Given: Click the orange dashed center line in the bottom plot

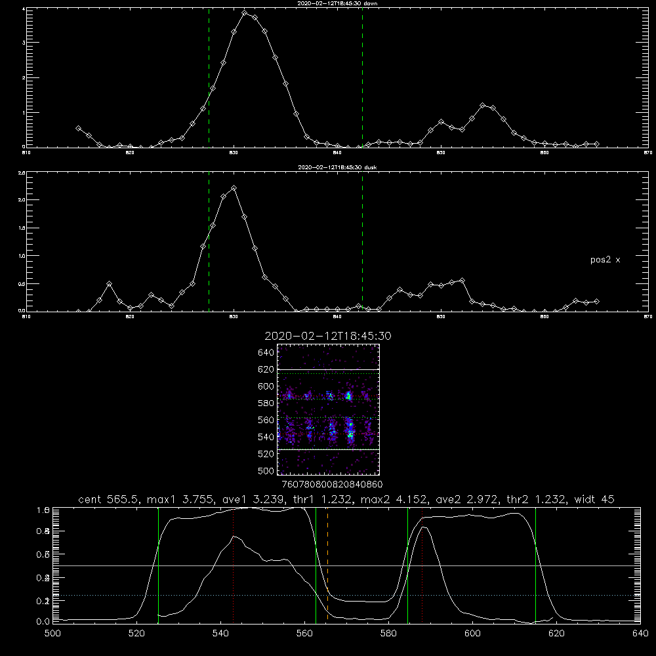Looking at the screenshot, I should [x=327, y=565].
